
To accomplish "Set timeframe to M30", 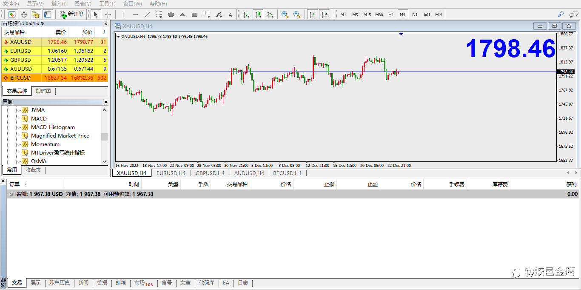I will [379, 14].
